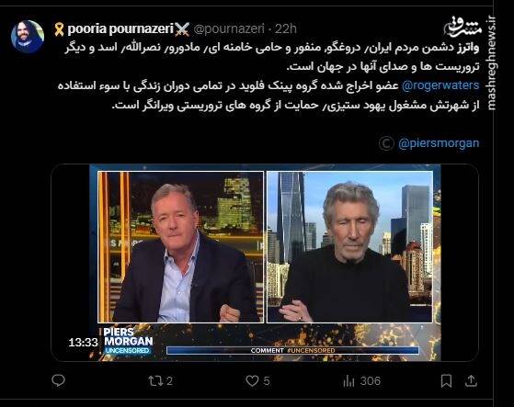Click the share upload arrow icon
514x407 pixels.
point(471,380)
